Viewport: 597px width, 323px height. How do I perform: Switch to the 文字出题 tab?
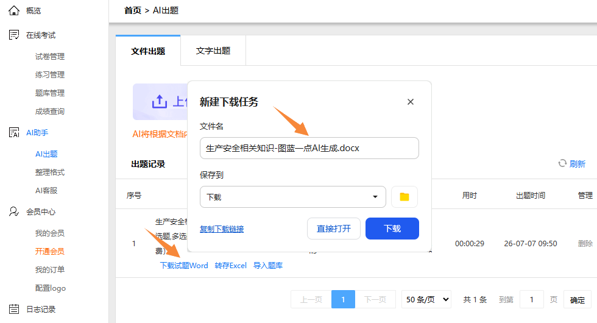(213, 51)
